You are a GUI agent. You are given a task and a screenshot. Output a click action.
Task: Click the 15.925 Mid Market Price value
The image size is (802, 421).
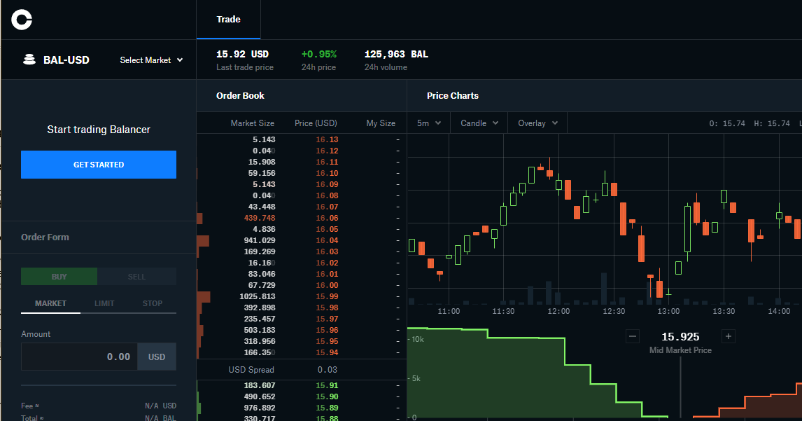coord(680,336)
